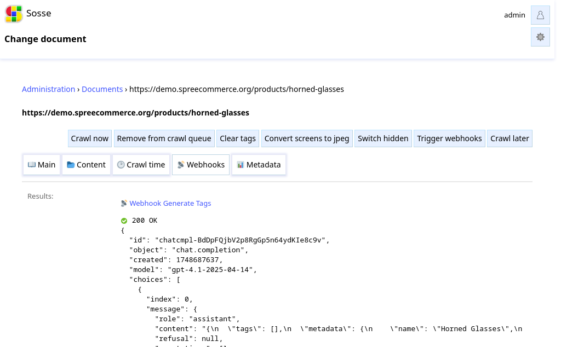561x347 pixels.
Task: Click the folder icon on Content tab
Action: 71,165
